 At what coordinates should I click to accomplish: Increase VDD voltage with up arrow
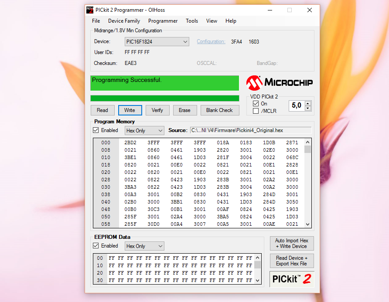click(307, 103)
